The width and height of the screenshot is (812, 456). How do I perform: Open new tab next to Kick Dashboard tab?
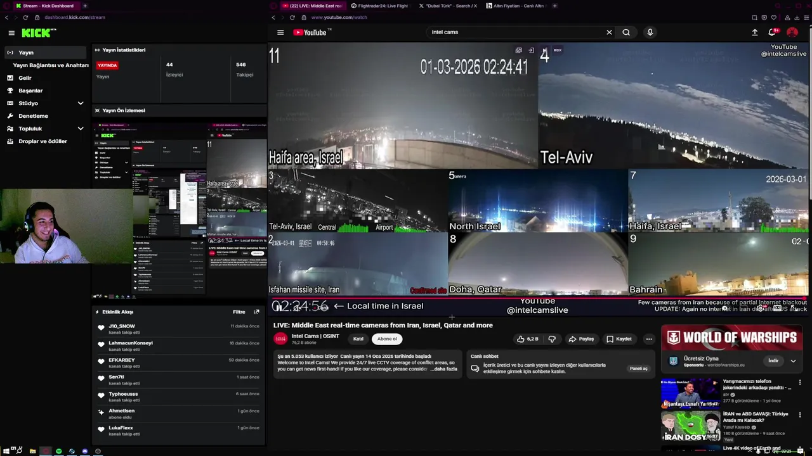pos(84,6)
